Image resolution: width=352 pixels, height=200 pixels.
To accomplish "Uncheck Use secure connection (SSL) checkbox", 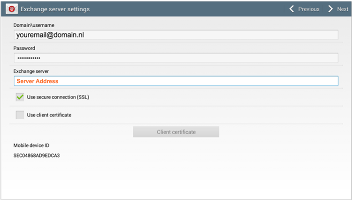I will click(20, 97).
